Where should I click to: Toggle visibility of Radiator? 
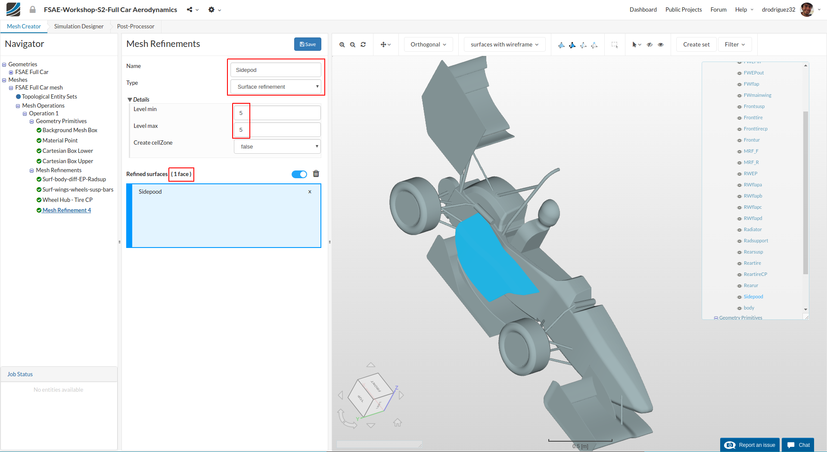pos(740,230)
